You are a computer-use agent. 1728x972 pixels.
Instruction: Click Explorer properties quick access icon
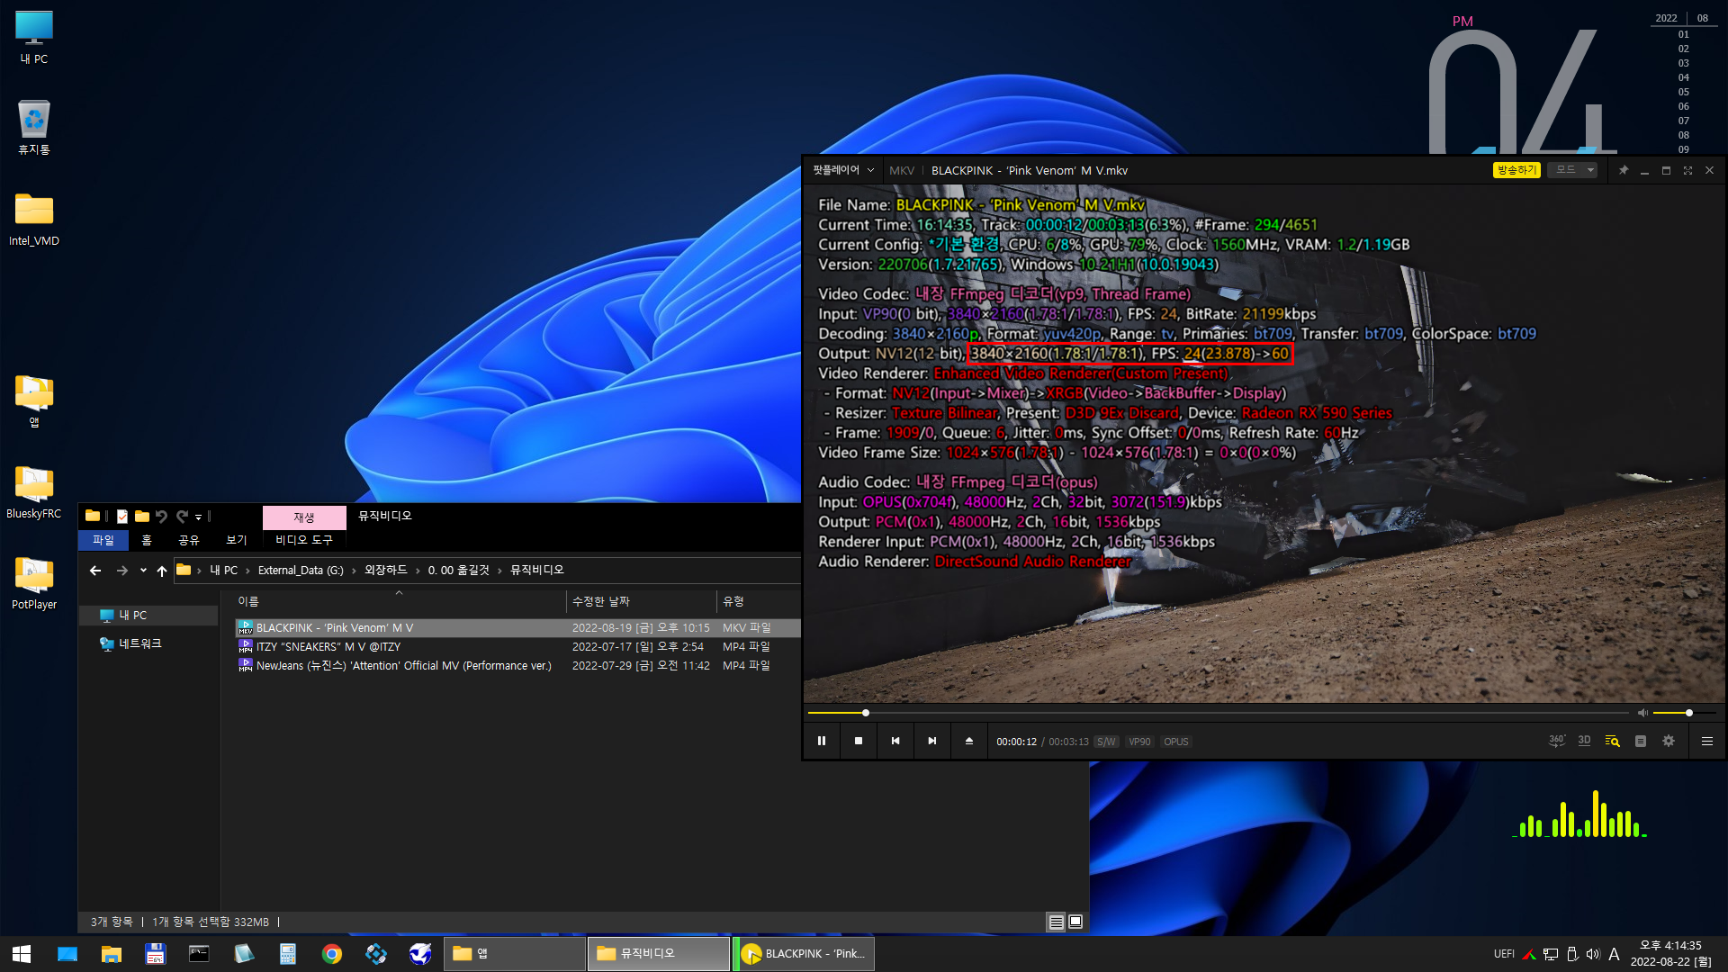point(121,517)
